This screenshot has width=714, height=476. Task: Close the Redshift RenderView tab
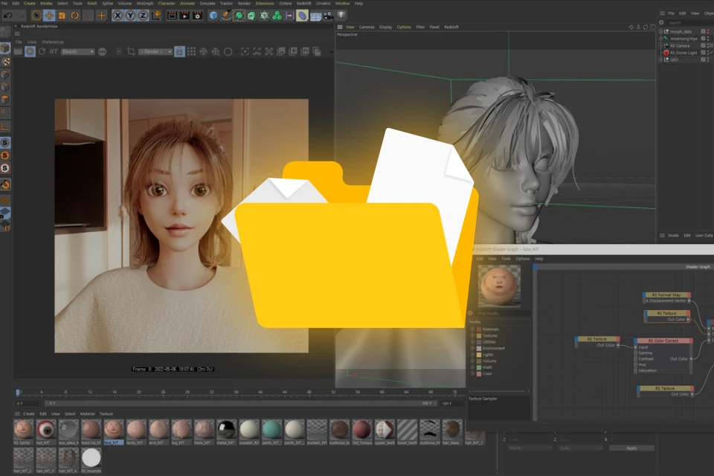[x=16, y=27]
